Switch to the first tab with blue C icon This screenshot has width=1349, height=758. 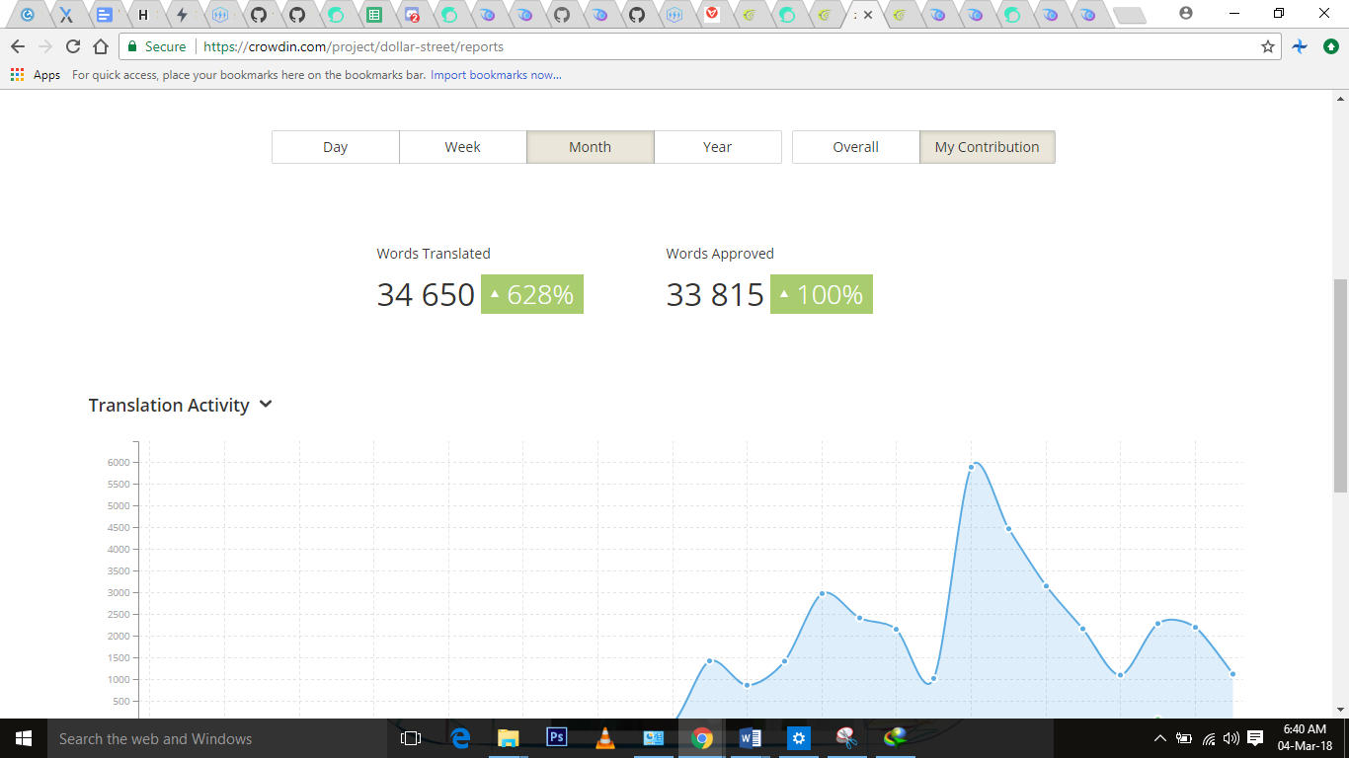click(28, 15)
